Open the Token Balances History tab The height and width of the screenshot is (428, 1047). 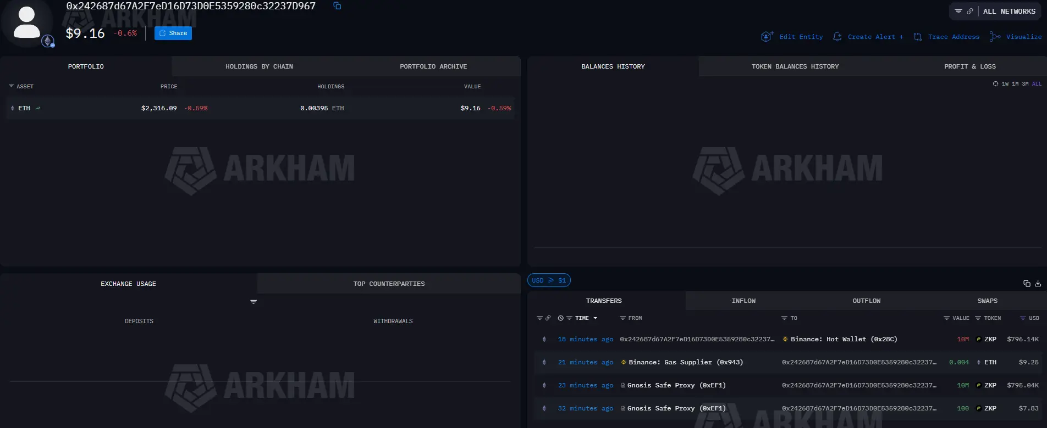[x=795, y=66]
